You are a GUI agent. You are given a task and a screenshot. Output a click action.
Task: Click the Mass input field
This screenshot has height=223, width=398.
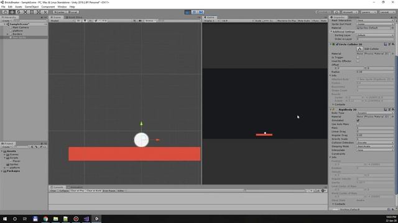375,128
